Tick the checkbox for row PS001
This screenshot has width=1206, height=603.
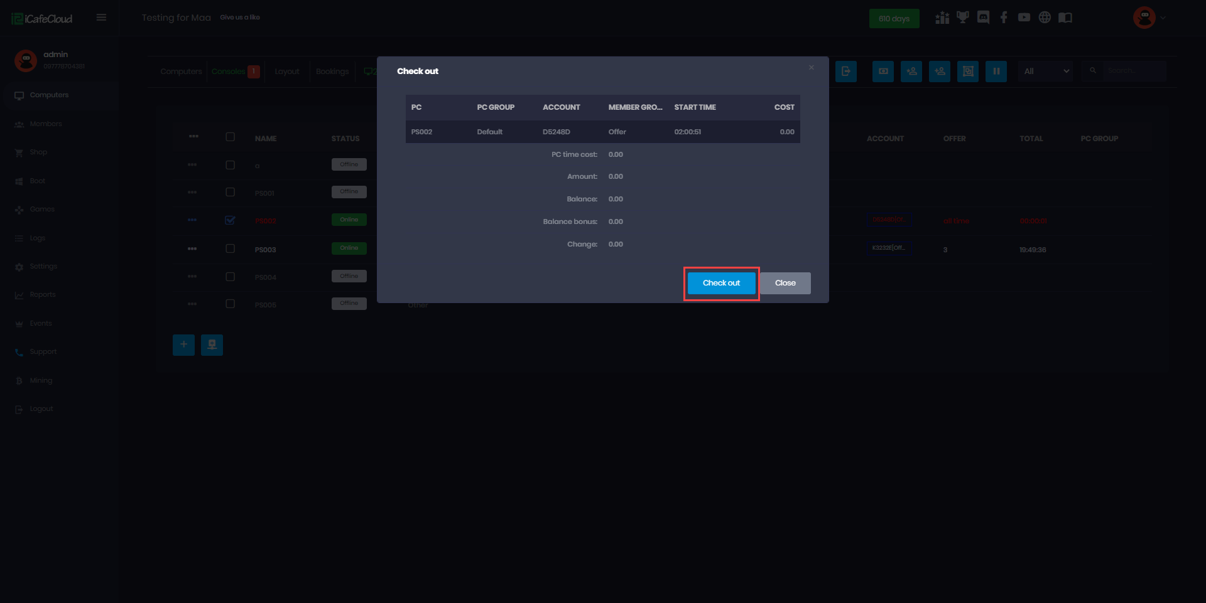click(231, 192)
